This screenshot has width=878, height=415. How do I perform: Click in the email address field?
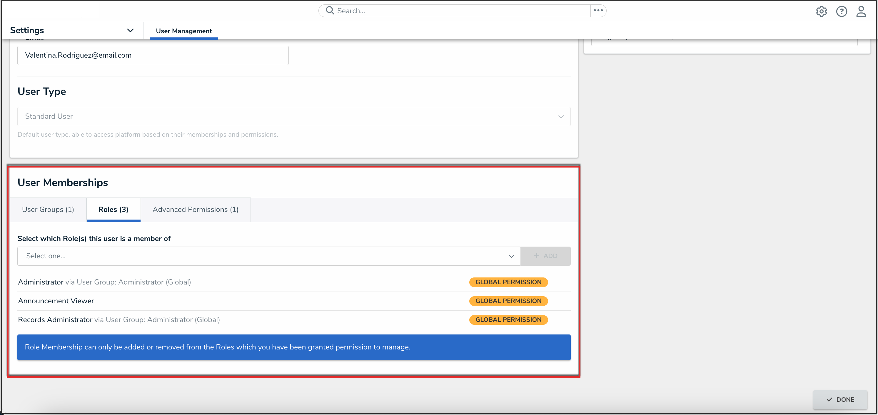coord(153,55)
